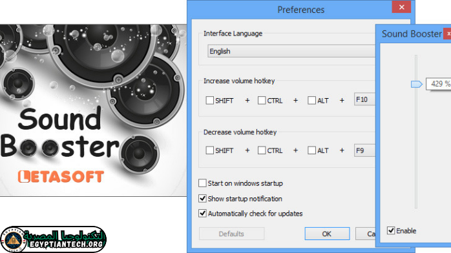451x253 pixels.
Task: Close the Sound Booster volume window
Action: [x=448, y=34]
